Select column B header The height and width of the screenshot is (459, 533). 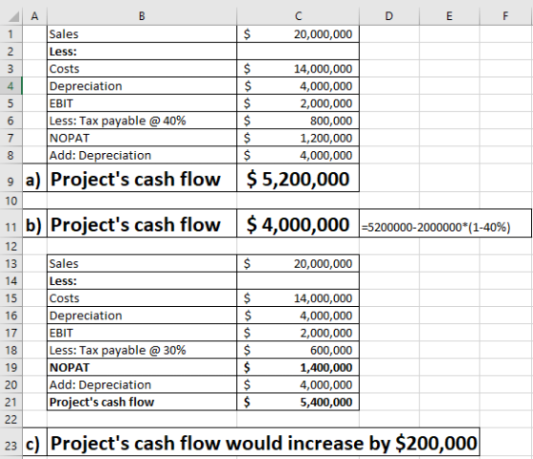pos(142,16)
